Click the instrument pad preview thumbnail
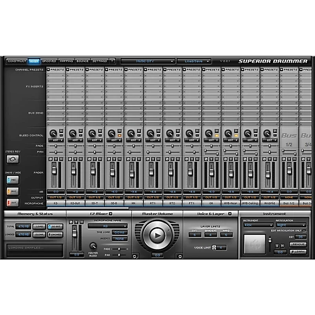The image size is (315, 315). (x=254, y=244)
